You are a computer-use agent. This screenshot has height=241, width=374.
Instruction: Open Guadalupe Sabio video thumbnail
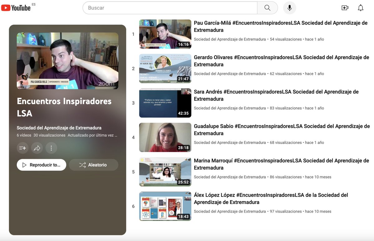pyautogui.click(x=165, y=137)
